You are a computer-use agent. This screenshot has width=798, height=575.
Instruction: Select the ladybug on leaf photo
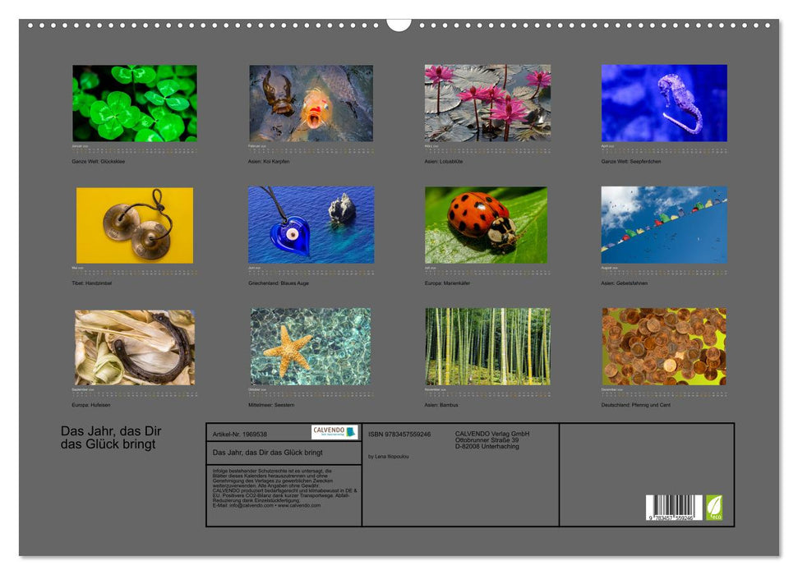tap(487, 225)
